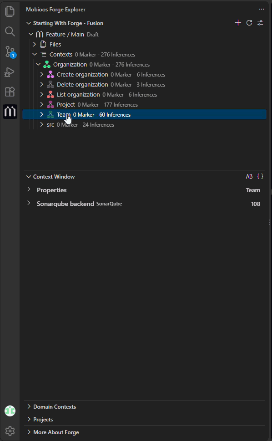
Task: Click the 108 count value
Action: (x=256, y=204)
